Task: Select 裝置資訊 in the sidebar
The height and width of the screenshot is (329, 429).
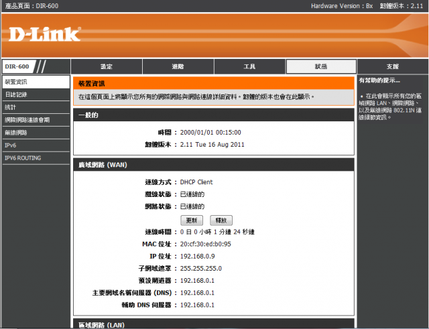Action: click(36, 82)
